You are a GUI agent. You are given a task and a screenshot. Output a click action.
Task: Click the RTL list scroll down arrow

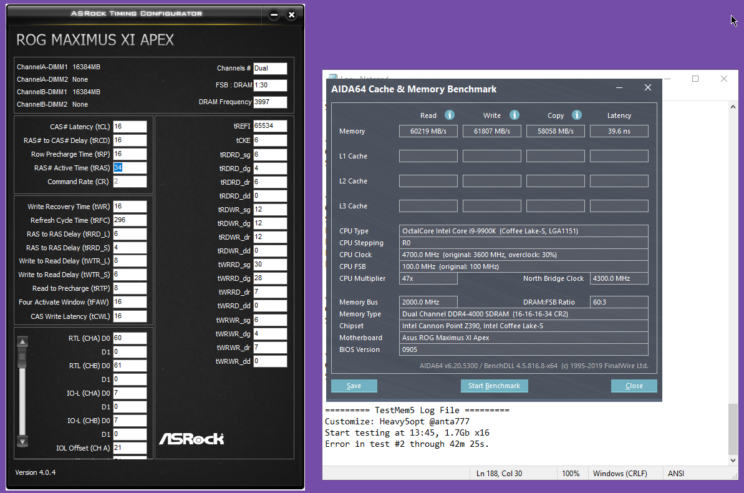coord(22,441)
